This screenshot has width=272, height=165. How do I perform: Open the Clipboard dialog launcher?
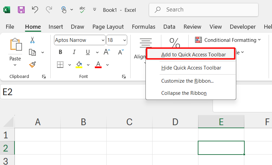point(44,77)
